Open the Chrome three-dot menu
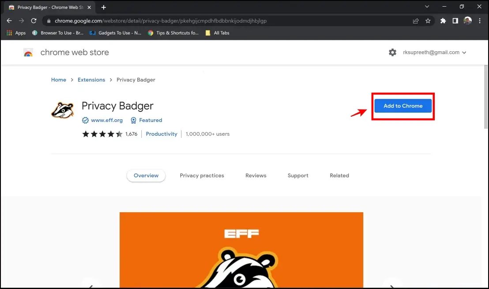 coord(480,21)
